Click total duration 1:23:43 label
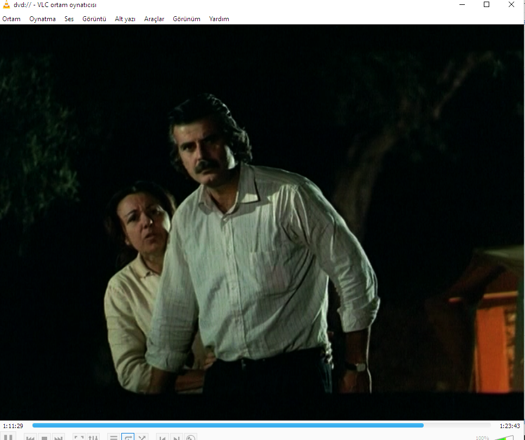 [510, 426]
